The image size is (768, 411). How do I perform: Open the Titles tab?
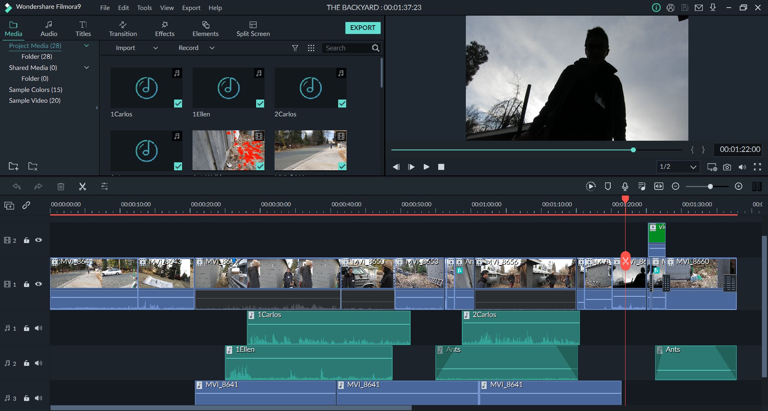tap(83, 29)
